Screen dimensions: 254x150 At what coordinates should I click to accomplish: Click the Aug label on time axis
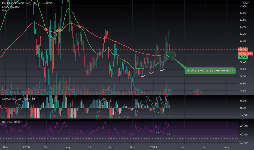(226, 147)
